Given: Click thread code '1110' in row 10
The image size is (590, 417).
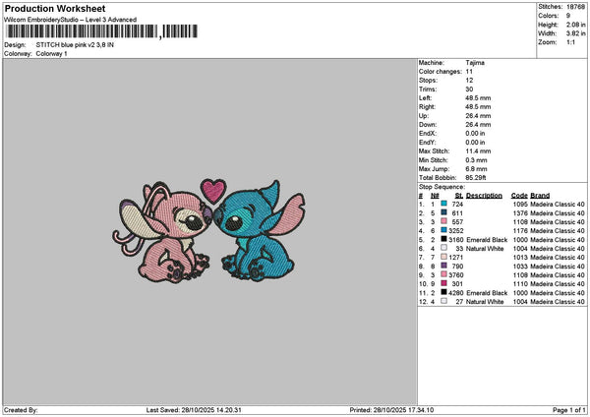Looking at the screenshot, I should [x=520, y=284].
